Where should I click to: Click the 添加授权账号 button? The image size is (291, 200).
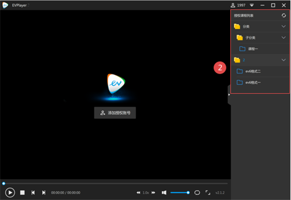(x=115, y=113)
